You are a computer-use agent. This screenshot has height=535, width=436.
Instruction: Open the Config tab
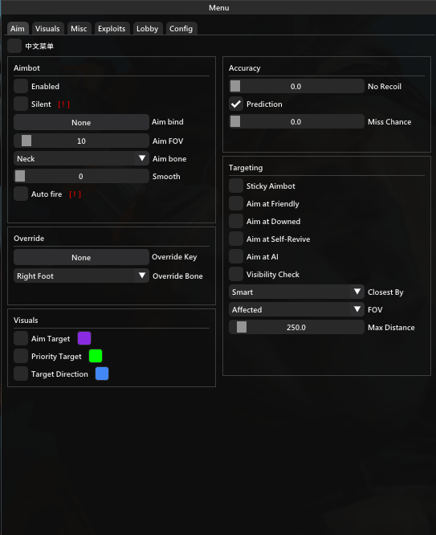181,29
